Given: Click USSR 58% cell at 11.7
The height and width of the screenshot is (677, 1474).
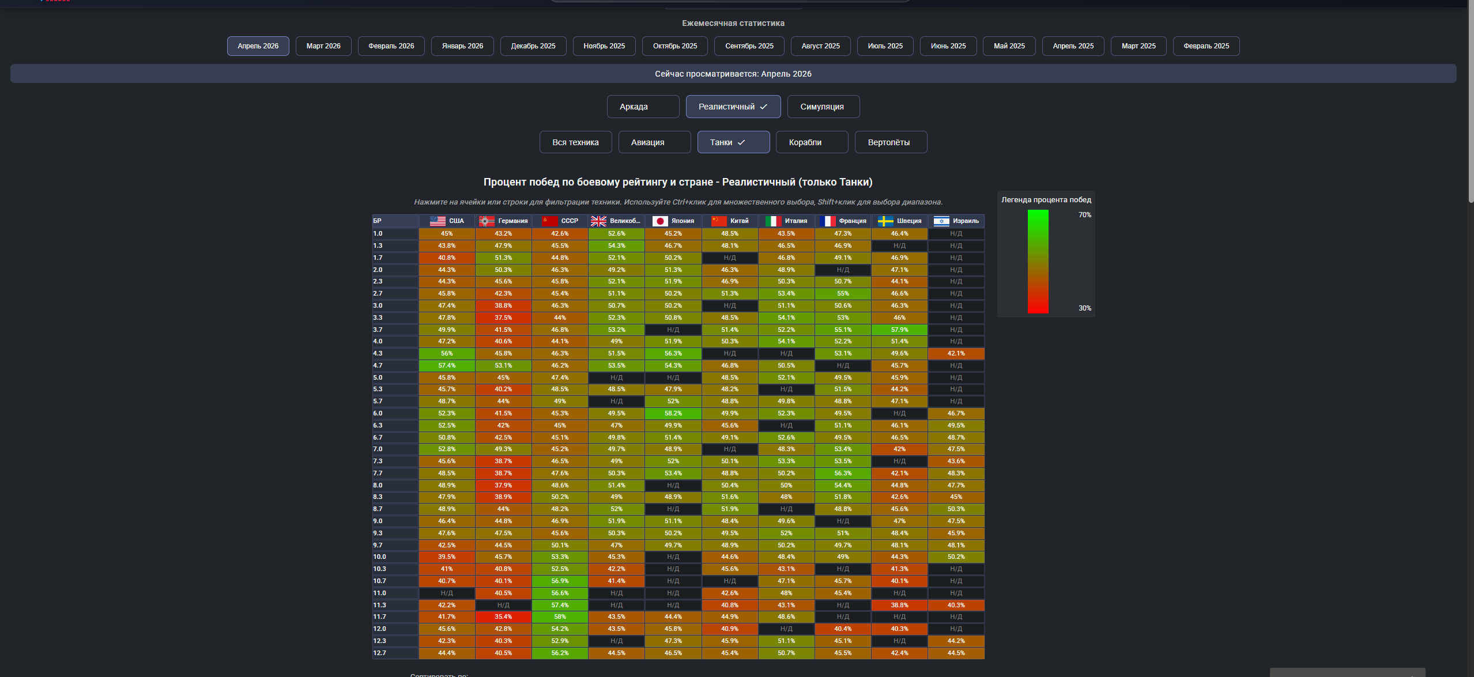Looking at the screenshot, I should (560, 617).
